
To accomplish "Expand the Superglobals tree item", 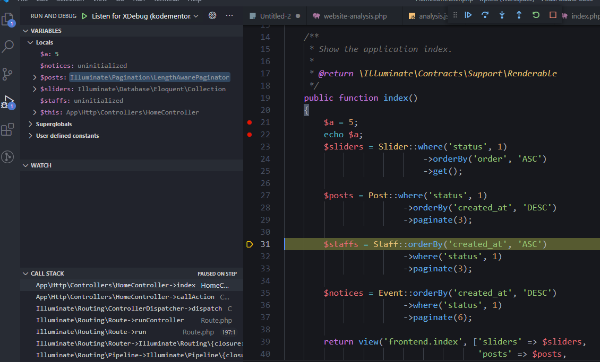I will [x=30, y=123].
